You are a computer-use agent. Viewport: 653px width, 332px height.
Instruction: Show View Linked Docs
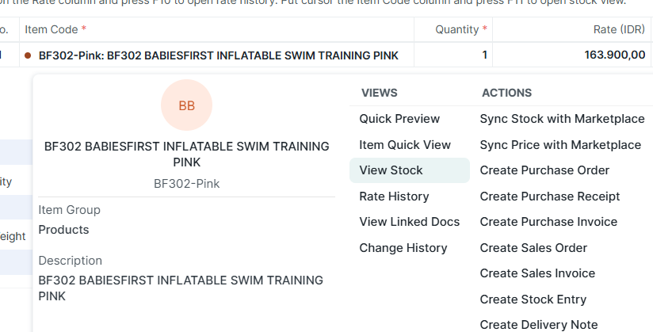(409, 222)
